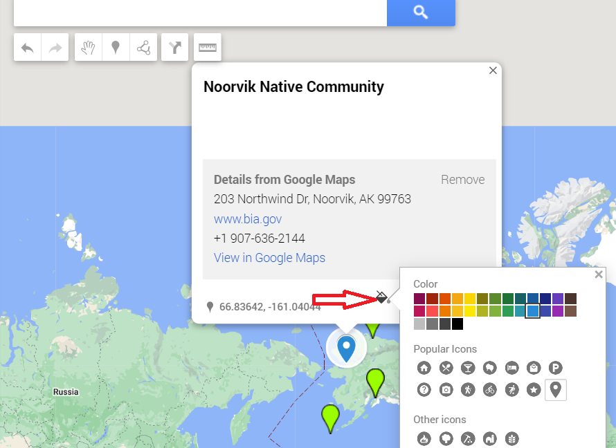Click inside the map search field
The height and width of the screenshot is (448, 616).
click(199, 12)
